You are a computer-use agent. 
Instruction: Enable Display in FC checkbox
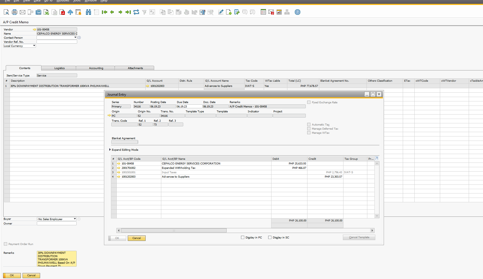243,237
